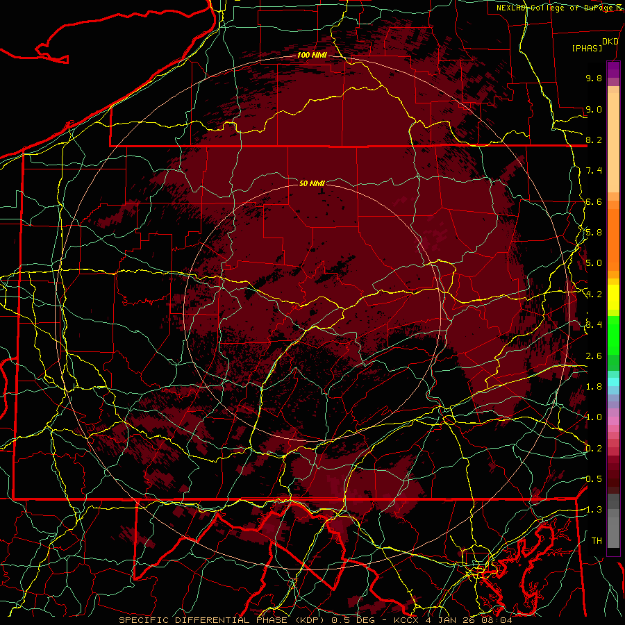Click the 8.2 scale value

[x=594, y=140]
